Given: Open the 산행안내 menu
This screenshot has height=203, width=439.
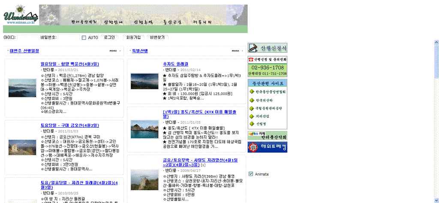Looking at the screenshot, I should 114,22.
